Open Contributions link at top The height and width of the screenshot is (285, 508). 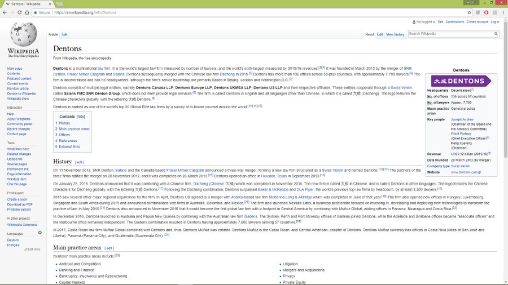point(455,22)
